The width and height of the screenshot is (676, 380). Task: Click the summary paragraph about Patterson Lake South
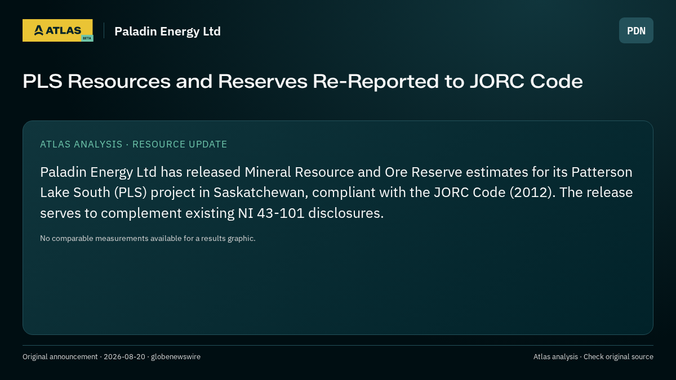pos(336,193)
